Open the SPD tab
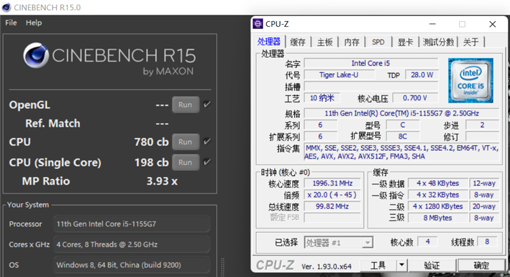The image size is (510, 277). pos(378,42)
